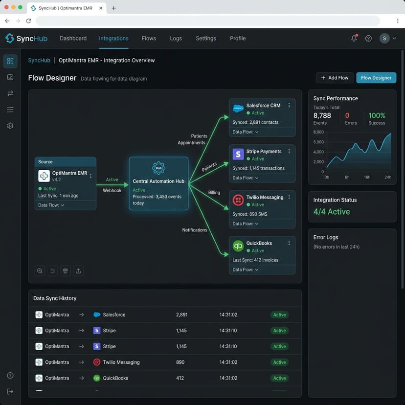Click Active badge in Twilio Messaging history row
Screen dimensions: 405x405
pos(279,362)
